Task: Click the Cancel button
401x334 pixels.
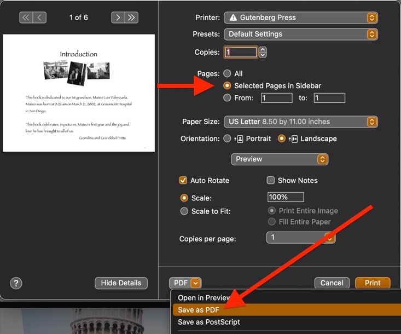Action: [332, 283]
